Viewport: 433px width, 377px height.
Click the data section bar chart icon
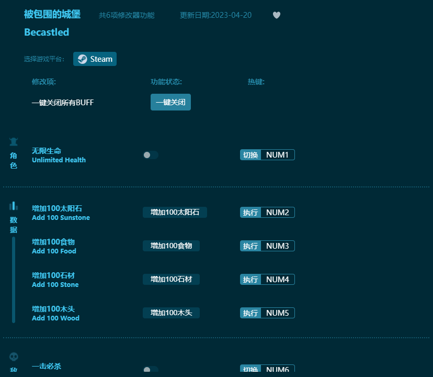pos(14,206)
